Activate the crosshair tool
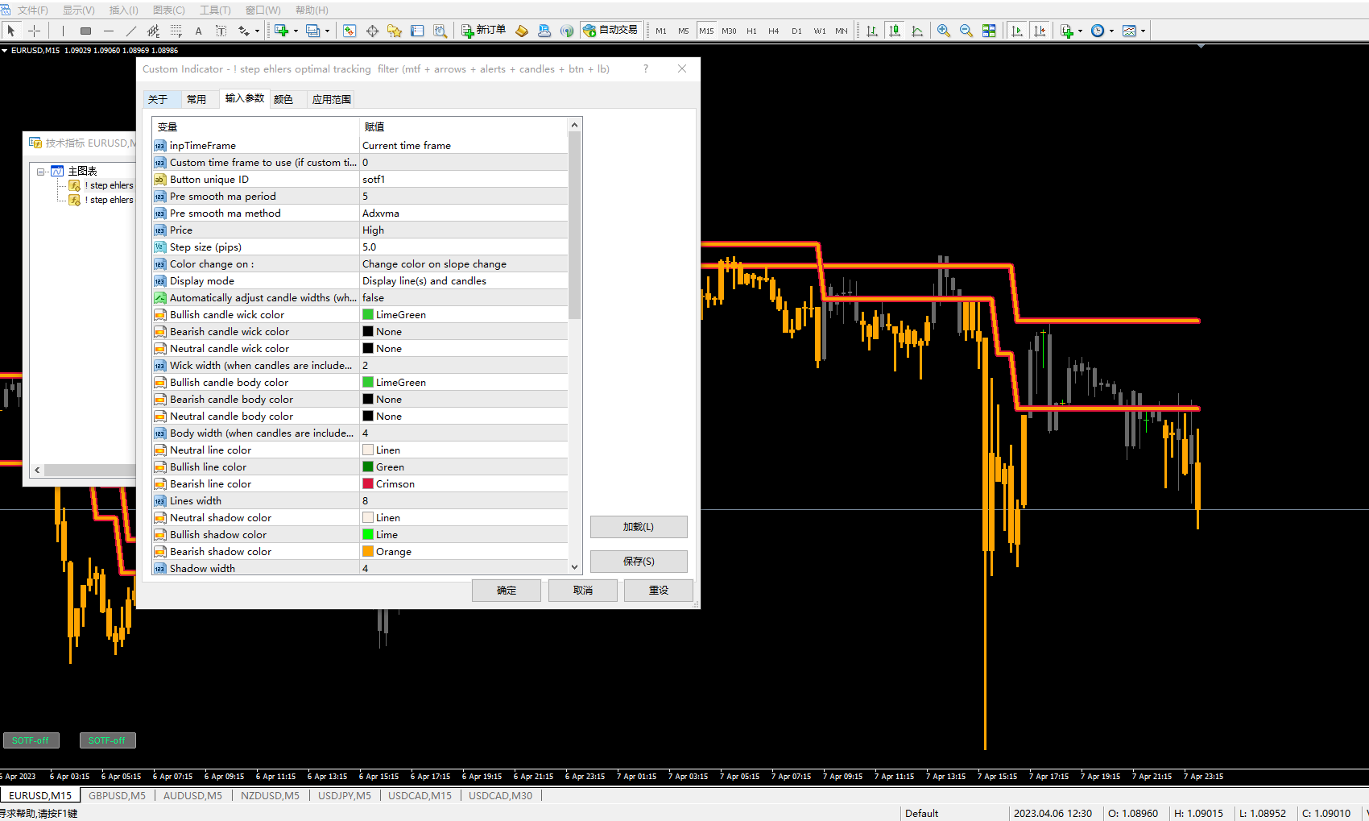This screenshot has width=1369, height=821. [35, 31]
